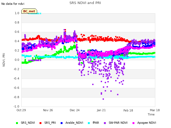The height and width of the screenshot is (128, 171).
Task: Click the -0.2 y-axis tick label
Action: tap(16, 69)
